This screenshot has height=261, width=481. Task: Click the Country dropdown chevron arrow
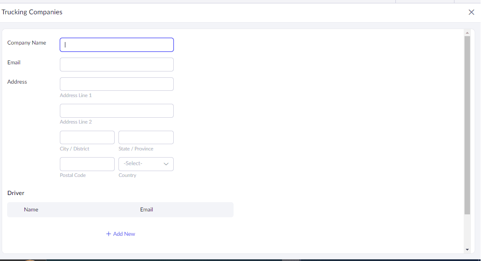[166, 164]
